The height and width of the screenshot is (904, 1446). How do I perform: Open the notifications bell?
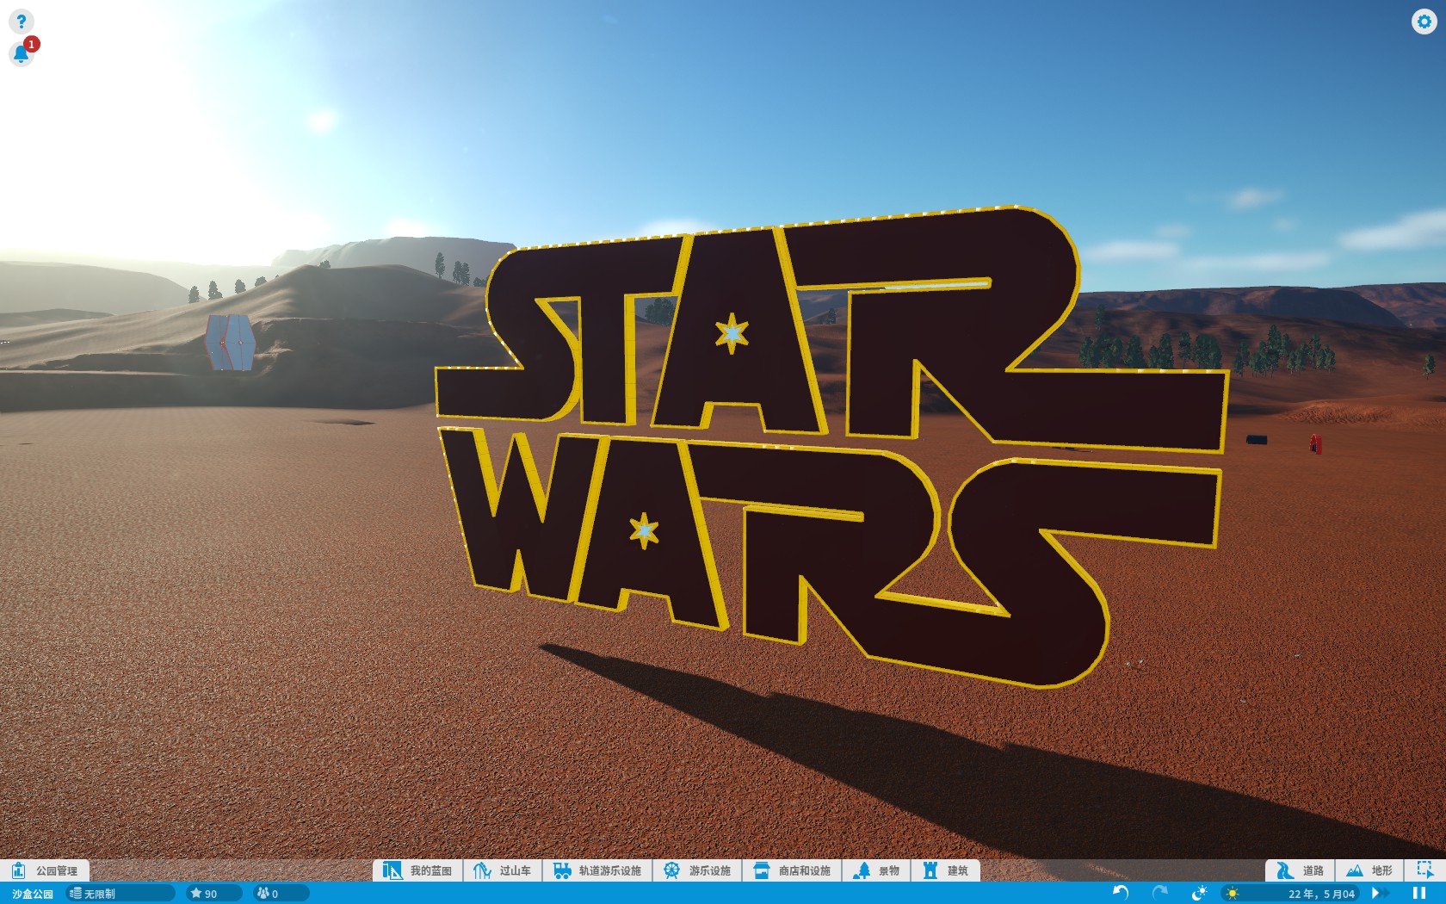click(22, 54)
